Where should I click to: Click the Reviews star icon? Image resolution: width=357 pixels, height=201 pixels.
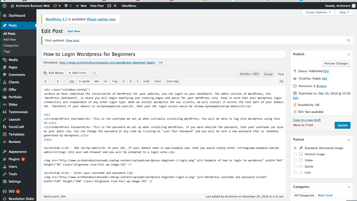click(x=4, y=142)
